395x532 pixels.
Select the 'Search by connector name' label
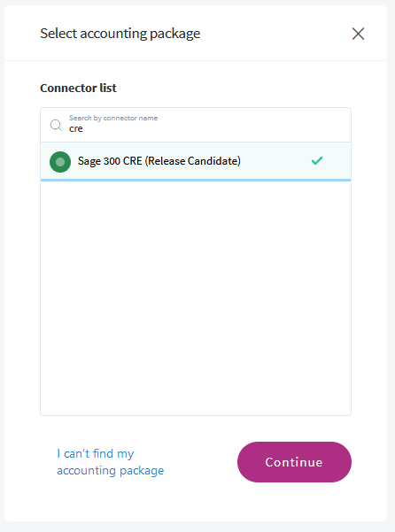point(113,118)
